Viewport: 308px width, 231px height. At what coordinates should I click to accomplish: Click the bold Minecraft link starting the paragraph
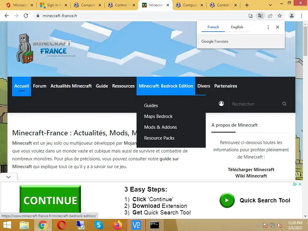(x=22, y=143)
